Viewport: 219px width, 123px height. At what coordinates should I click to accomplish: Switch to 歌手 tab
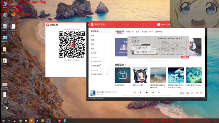point(151,32)
